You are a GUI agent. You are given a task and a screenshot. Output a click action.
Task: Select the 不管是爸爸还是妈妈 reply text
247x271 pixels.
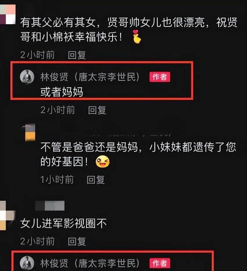click(x=138, y=154)
